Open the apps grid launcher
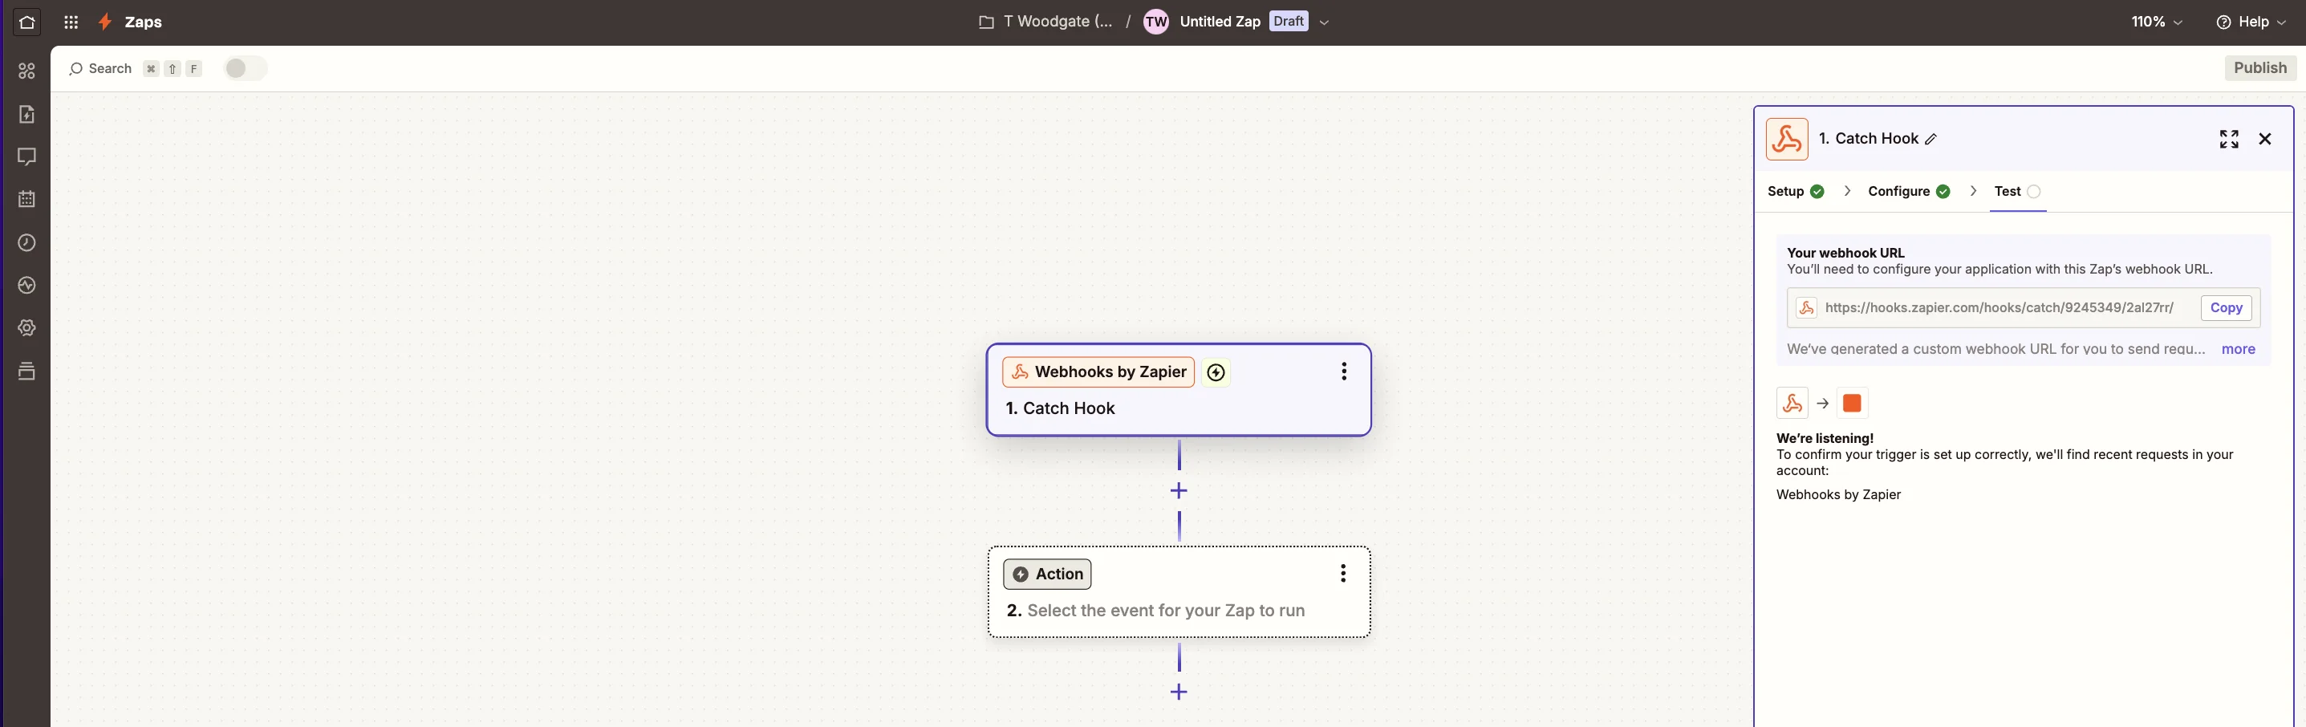This screenshot has height=727, width=2306. (x=71, y=22)
